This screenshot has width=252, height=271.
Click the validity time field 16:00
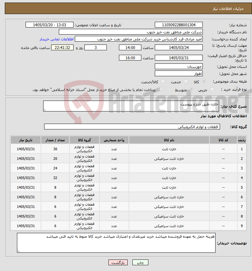click(130, 58)
